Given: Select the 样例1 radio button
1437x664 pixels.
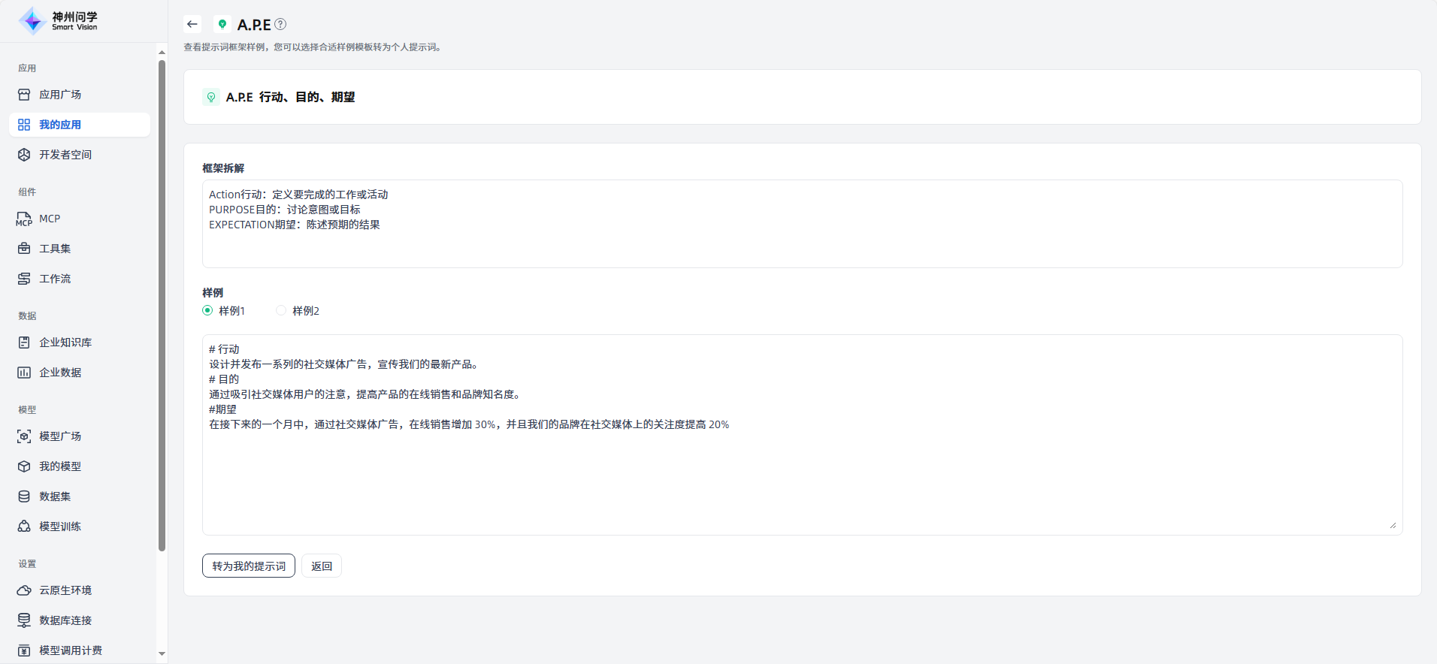Looking at the screenshot, I should 207,310.
